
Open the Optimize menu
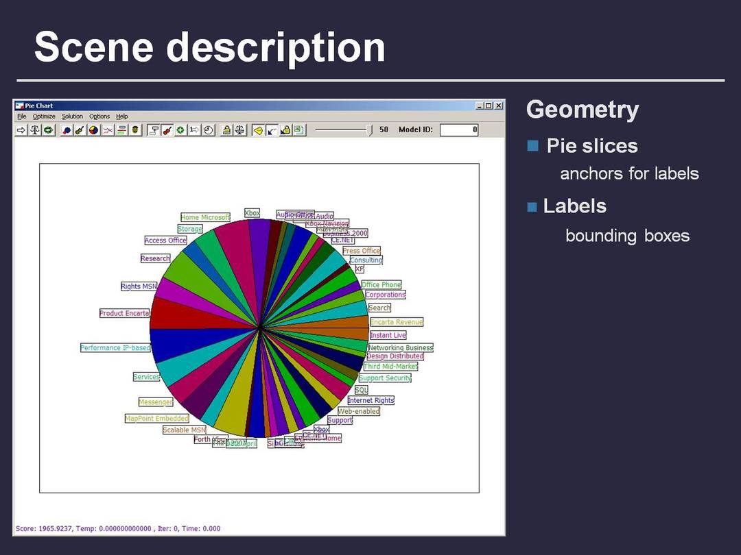click(x=44, y=116)
